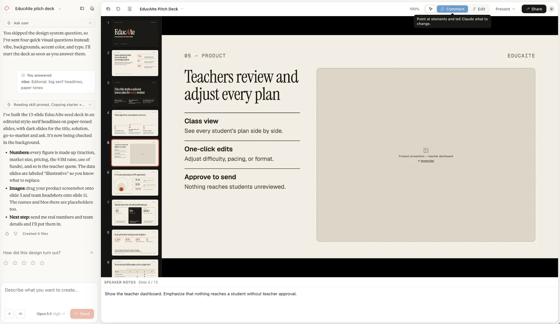Select slide 9 thumbnail

click(135, 268)
